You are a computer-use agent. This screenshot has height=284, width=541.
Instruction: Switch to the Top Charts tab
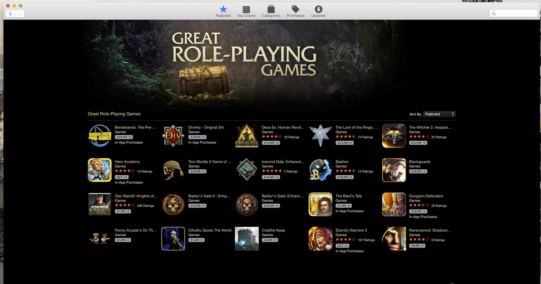[246, 11]
